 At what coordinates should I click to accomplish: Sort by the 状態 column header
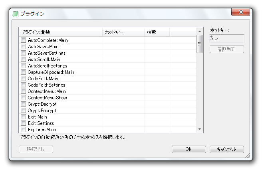point(157,32)
